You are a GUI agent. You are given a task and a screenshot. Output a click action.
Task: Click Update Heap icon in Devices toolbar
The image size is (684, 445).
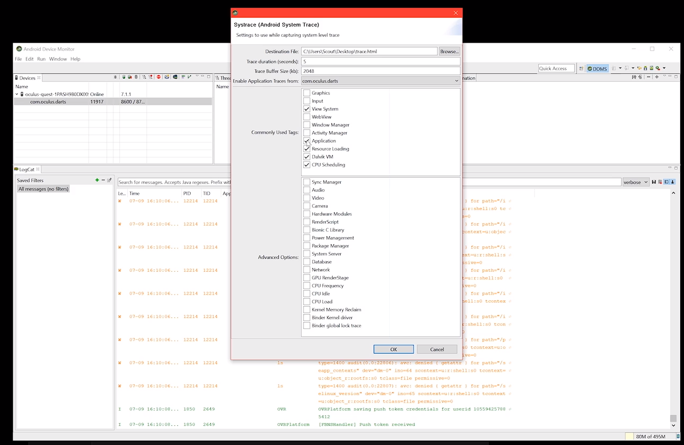[x=123, y=77]
